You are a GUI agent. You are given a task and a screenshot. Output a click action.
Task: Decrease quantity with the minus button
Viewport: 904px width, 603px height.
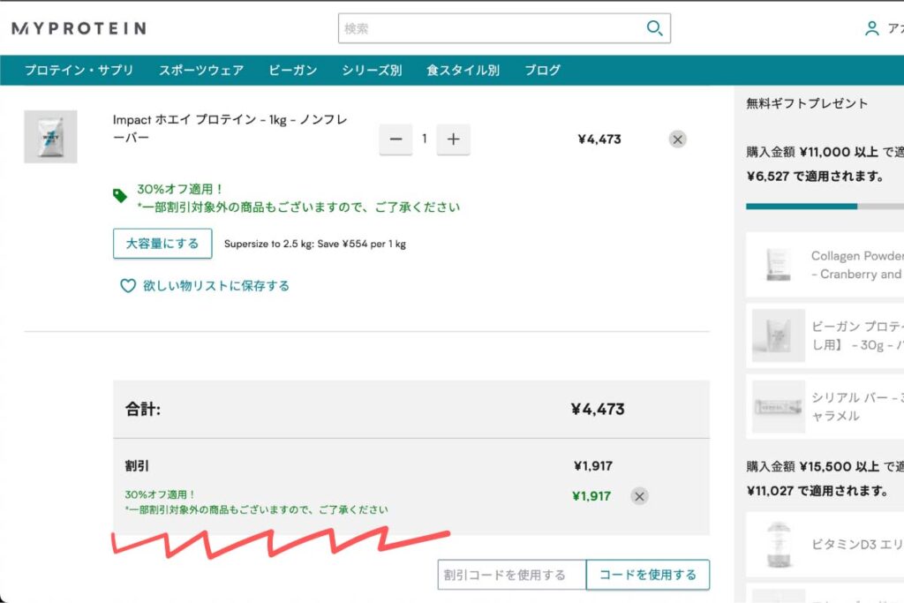[x=395, y=139]
